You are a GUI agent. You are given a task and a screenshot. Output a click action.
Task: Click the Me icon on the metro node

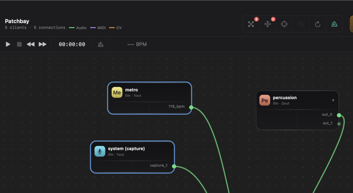tap(117, 92)
